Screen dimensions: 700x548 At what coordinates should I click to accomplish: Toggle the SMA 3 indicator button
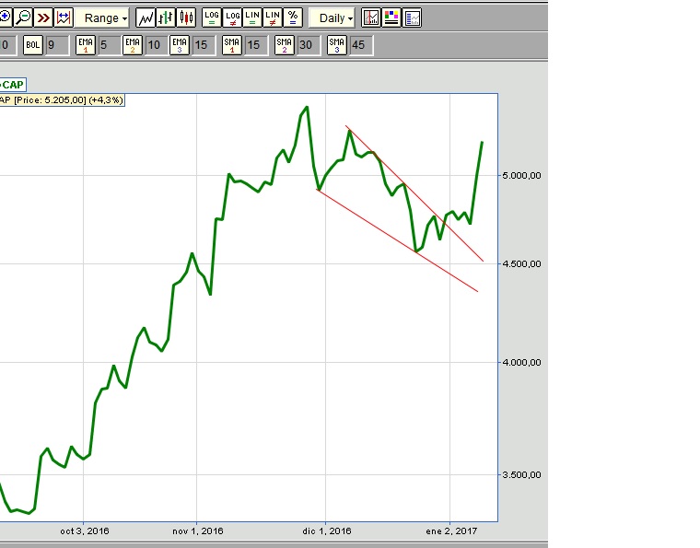[x=336, y=45]
